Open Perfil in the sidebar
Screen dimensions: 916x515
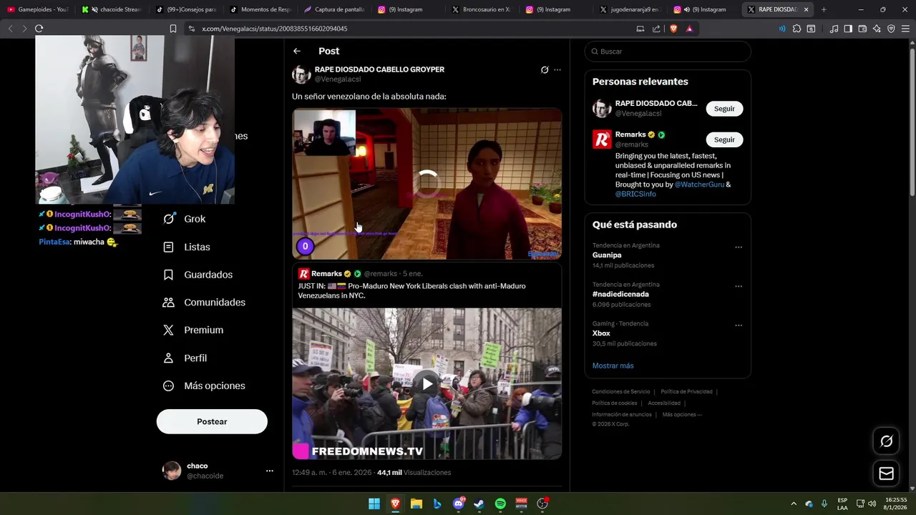[185, 358]
